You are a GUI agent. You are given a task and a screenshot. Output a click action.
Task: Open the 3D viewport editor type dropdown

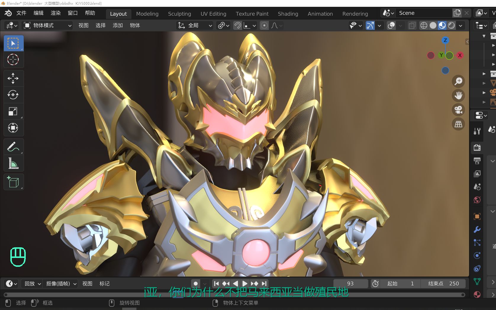(12, 25)
